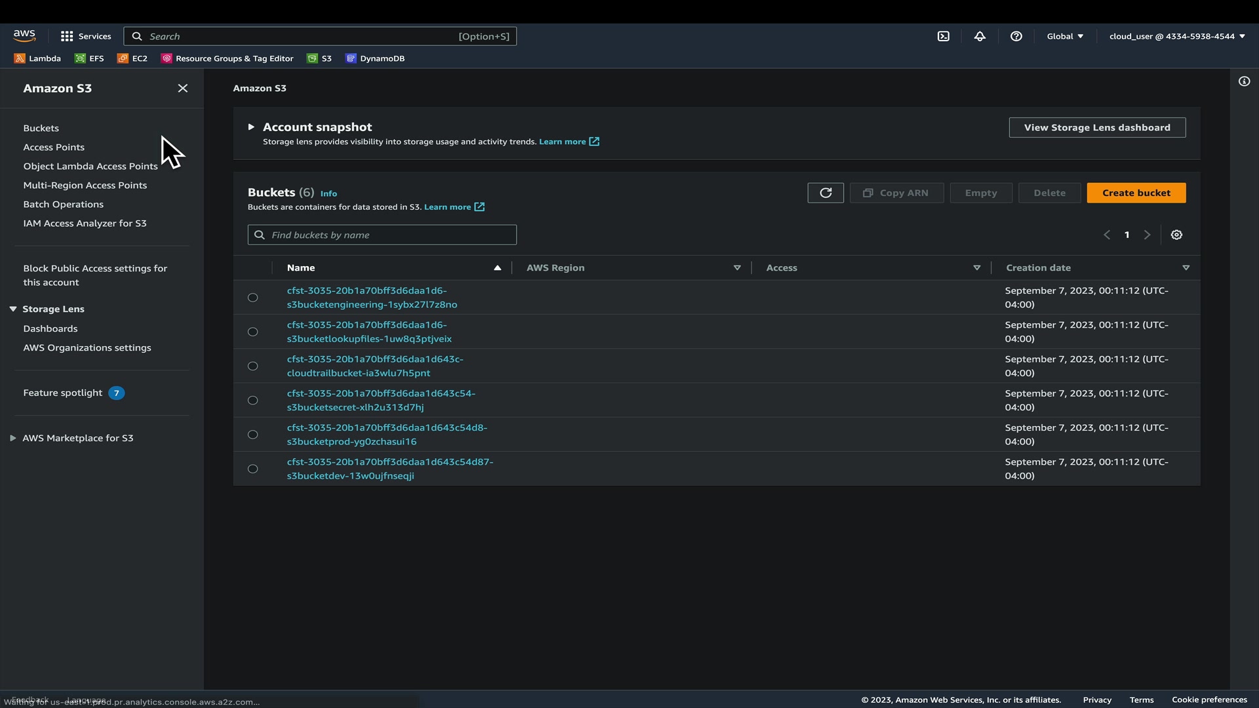Screen dimensions: 1259x708
Task: Open the Global region dropdown
Action: pos(1064,37)
